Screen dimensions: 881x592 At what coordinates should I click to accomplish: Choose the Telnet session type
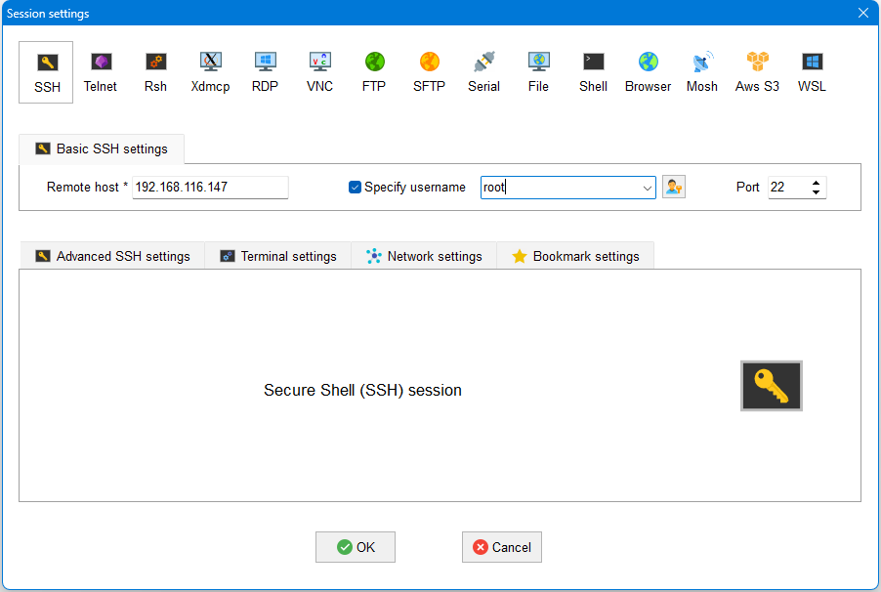101,72
